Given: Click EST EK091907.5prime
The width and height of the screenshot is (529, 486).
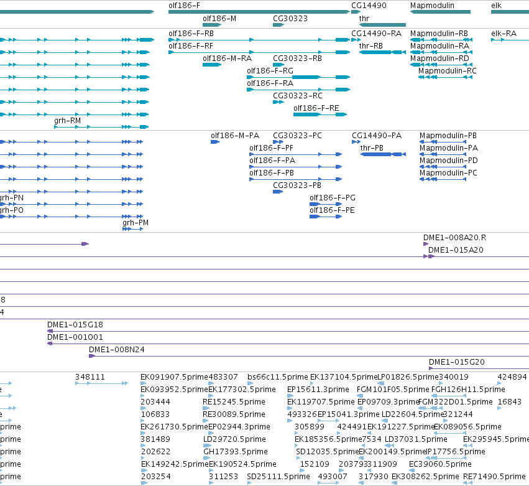Looking at the screenshot, I should pyautogui.click(x=144, y=383).
